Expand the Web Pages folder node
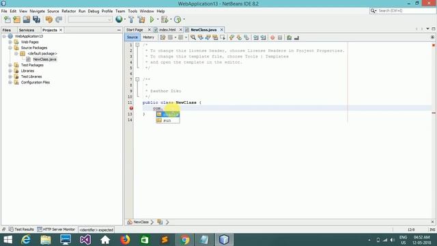437x246 pixels. [10, 42]
